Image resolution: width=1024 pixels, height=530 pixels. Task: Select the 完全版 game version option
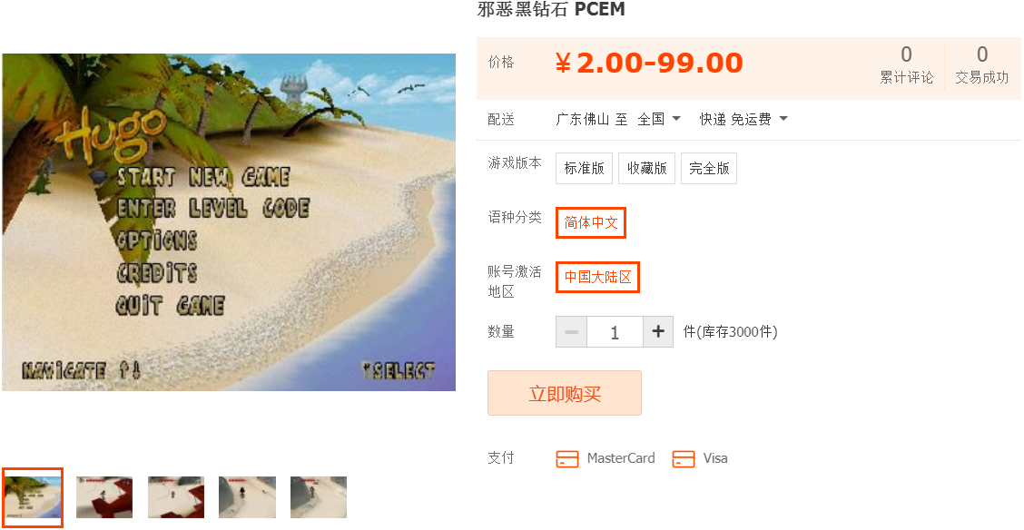coord(709,169)
